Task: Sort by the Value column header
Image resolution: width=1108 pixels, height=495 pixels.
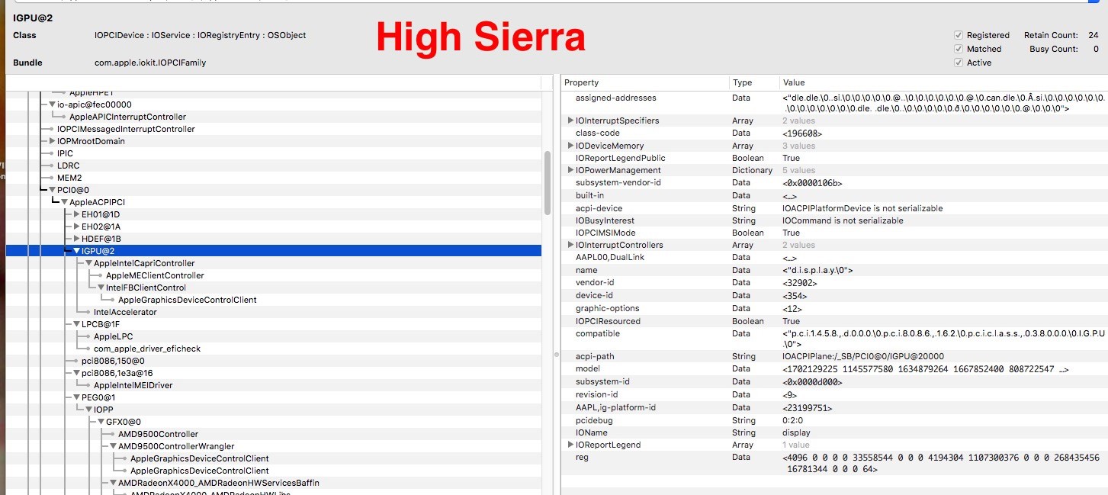Action: (x=943, y=82)
